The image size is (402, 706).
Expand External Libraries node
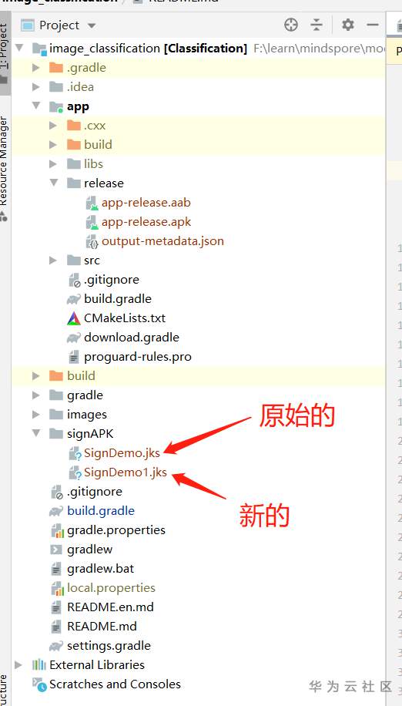pos(19,665)
